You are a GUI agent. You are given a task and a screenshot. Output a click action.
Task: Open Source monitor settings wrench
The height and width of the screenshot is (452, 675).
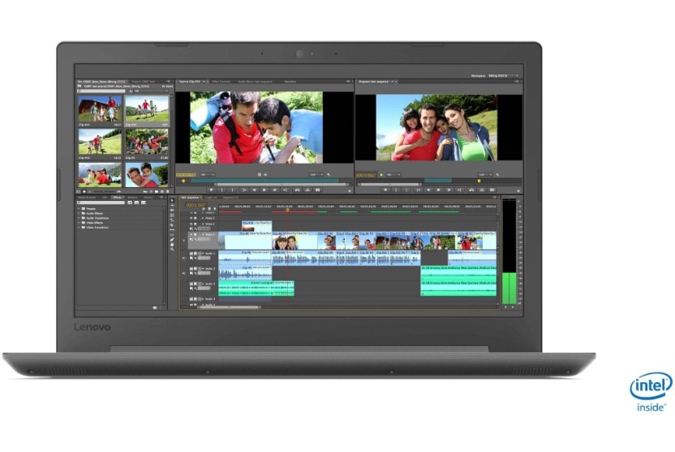click(329, 174)
